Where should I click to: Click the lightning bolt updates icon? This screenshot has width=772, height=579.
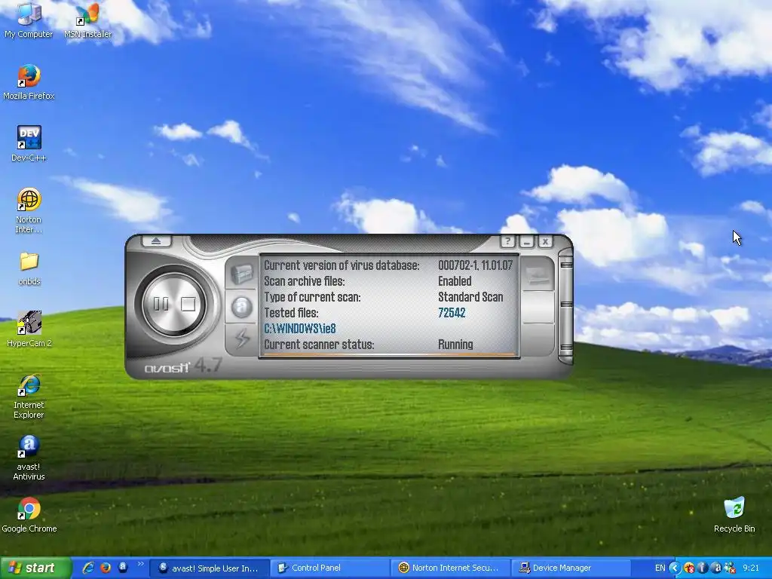pos(242,339)
